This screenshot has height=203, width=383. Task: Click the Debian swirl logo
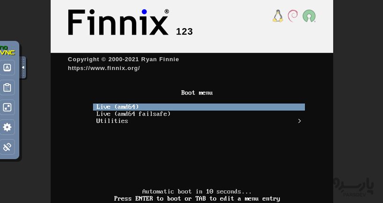click(x=293, y=16)
